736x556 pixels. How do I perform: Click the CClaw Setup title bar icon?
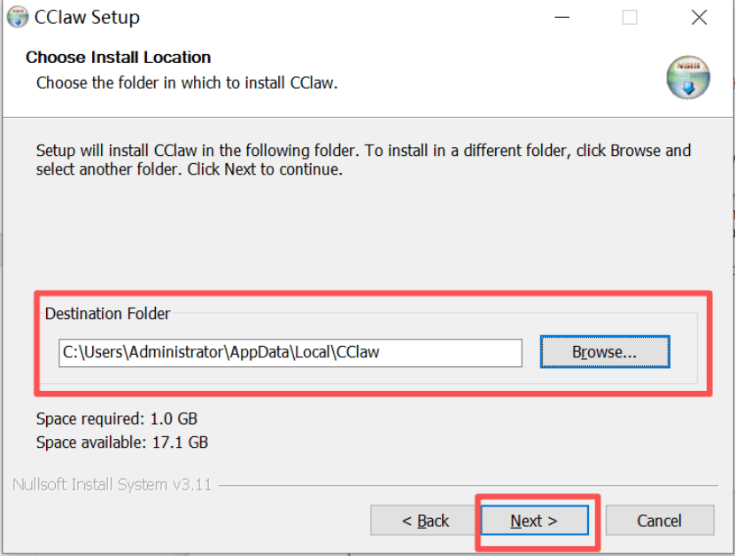click(x=18, y=17)
